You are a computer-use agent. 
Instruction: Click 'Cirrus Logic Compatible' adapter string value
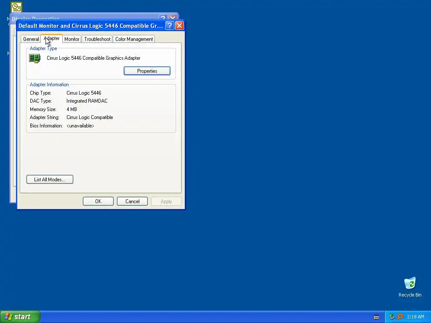(x=90, y=117)
